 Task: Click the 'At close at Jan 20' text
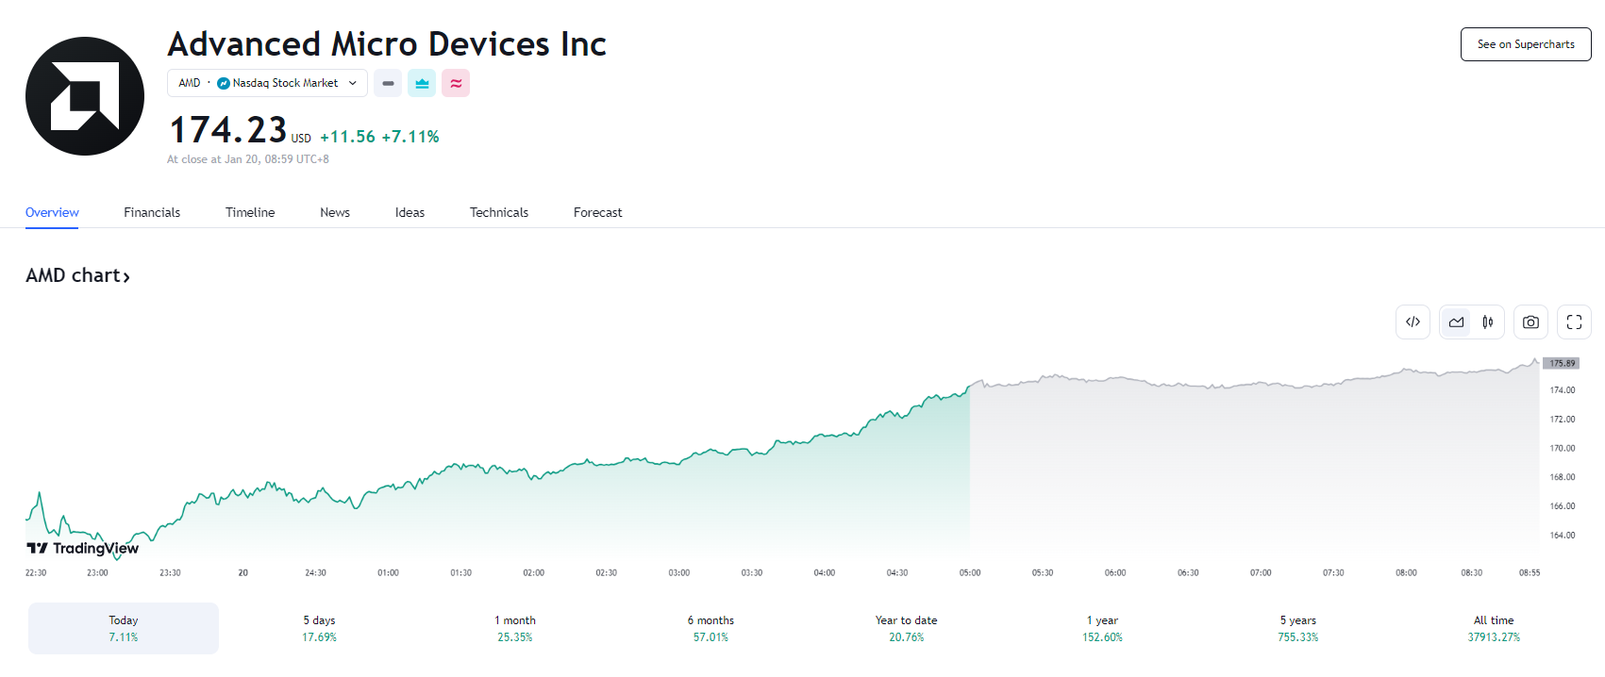coord(248,159)
